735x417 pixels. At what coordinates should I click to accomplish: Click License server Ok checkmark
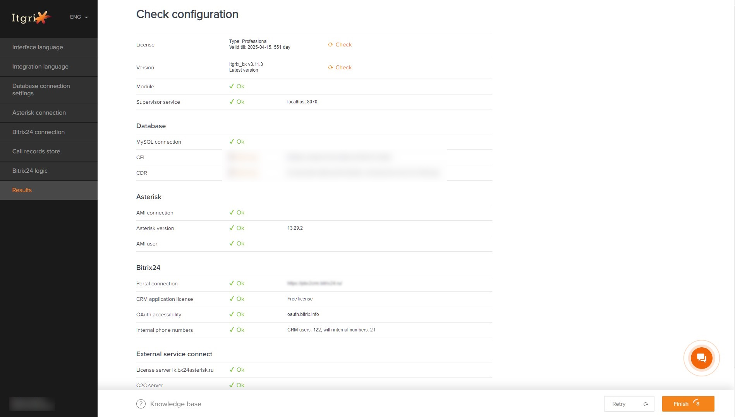click(x=232, y=370)
